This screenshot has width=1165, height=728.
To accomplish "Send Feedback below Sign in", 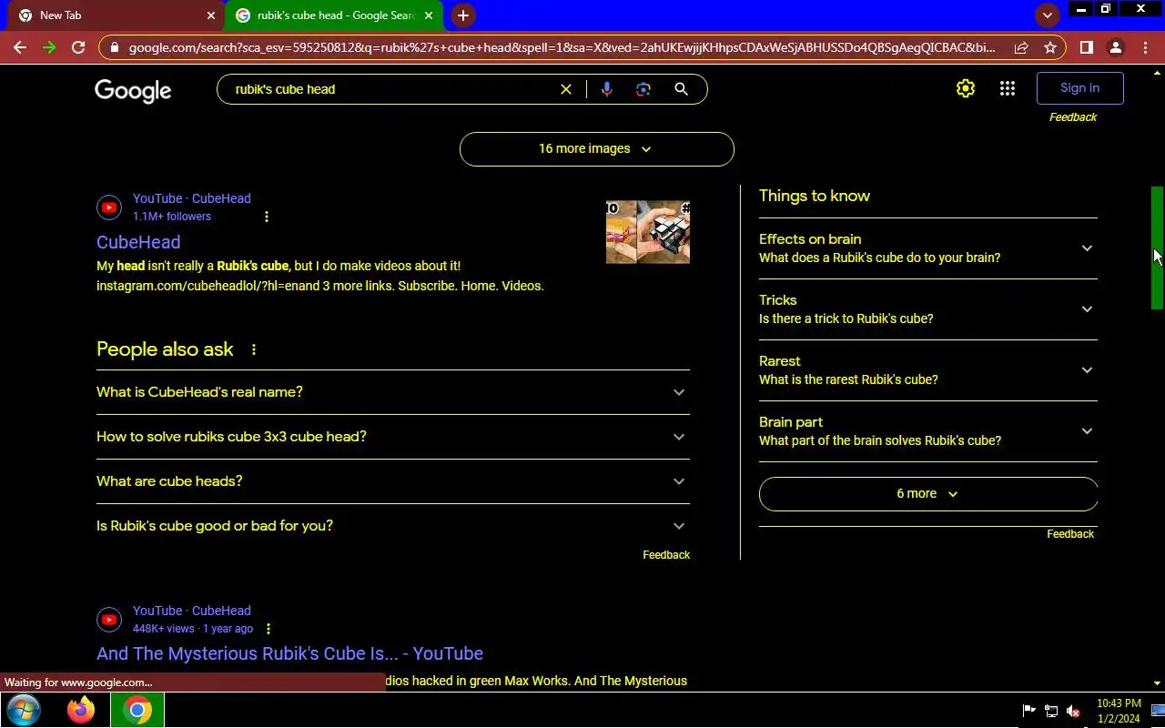I will (1073, 117).
